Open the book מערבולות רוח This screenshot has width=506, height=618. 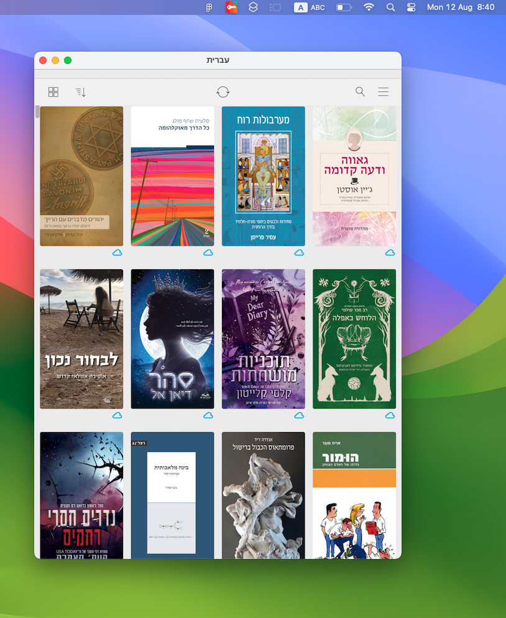tap(263, 176)
